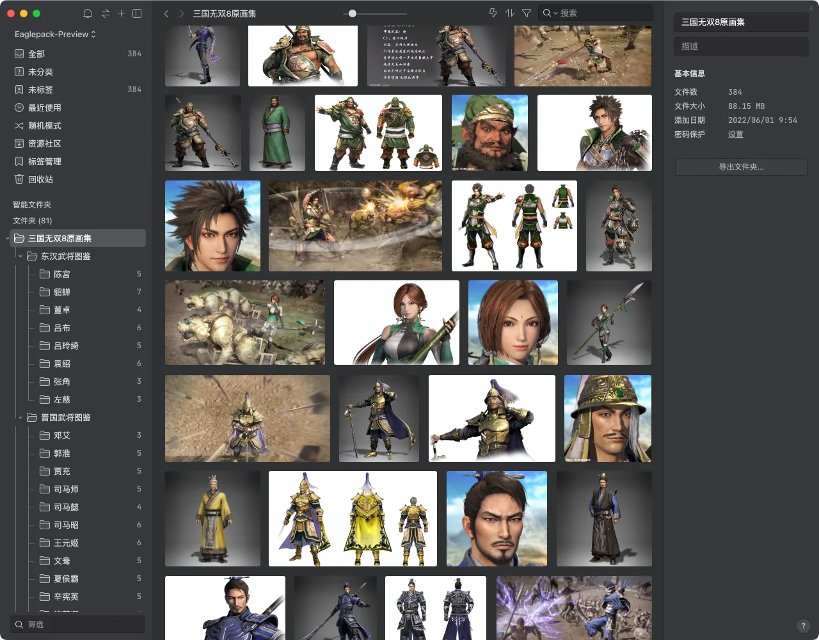Select the 未分类 uncategorized entry

(78, 72)
